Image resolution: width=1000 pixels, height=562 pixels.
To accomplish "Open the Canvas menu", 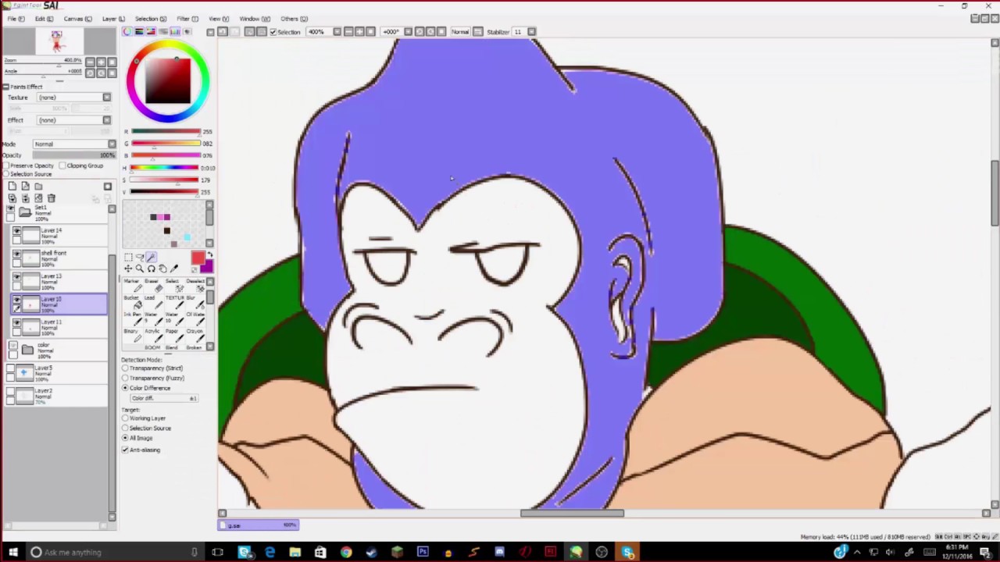I will tap(77, 19).
